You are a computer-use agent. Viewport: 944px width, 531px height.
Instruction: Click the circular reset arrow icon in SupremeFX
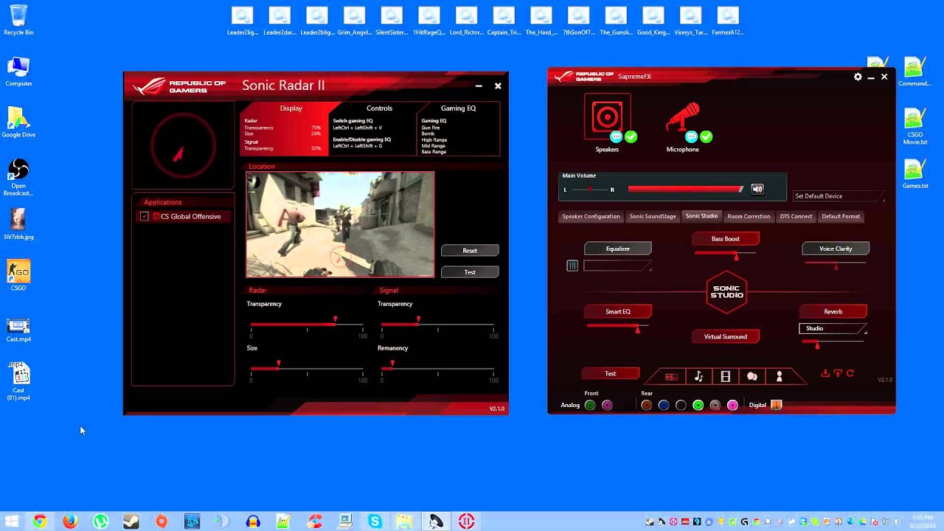click(x=850, y=373)
